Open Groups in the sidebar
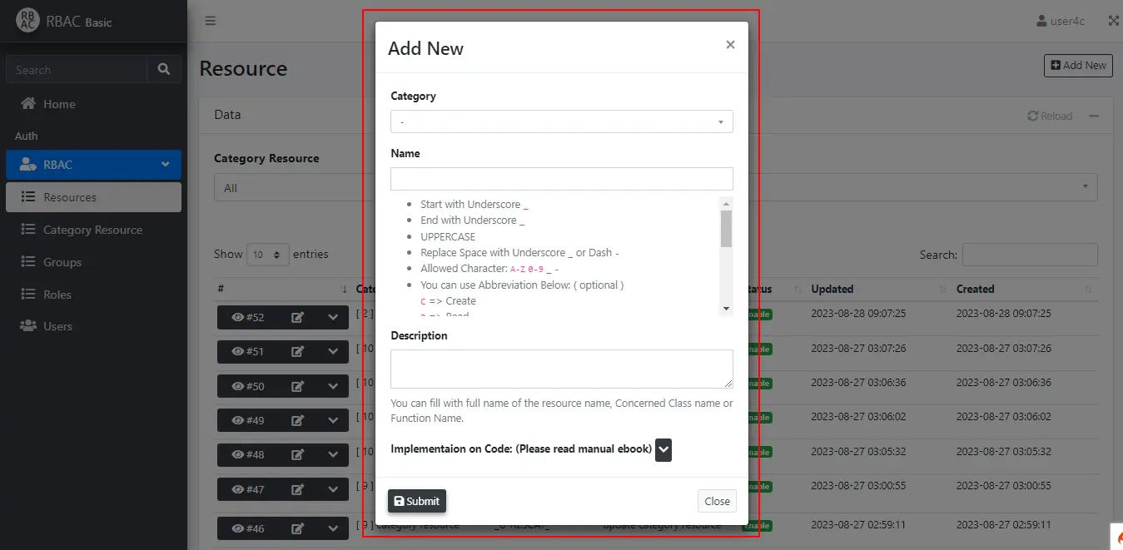Viewport: 1123px width, 550px height. [93, 262]
